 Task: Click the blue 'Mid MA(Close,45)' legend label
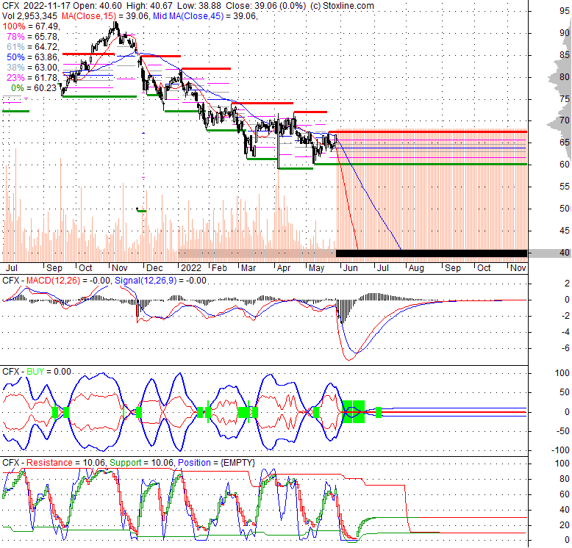tap(188, 16)
